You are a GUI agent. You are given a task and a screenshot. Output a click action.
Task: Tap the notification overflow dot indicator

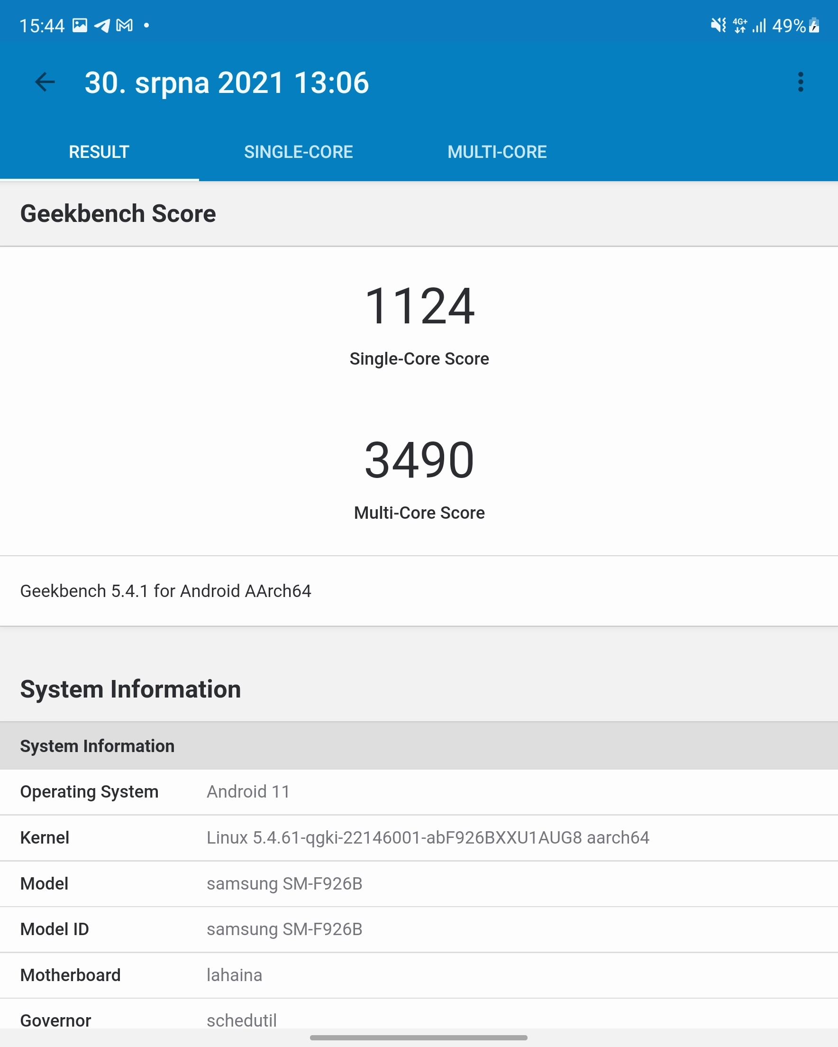point(146,25)
